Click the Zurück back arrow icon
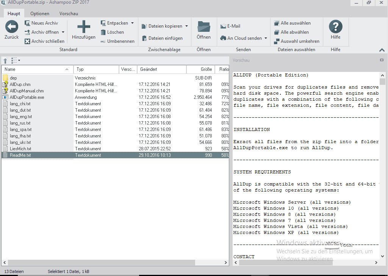388x276 pixels. (x=11, y=27)
